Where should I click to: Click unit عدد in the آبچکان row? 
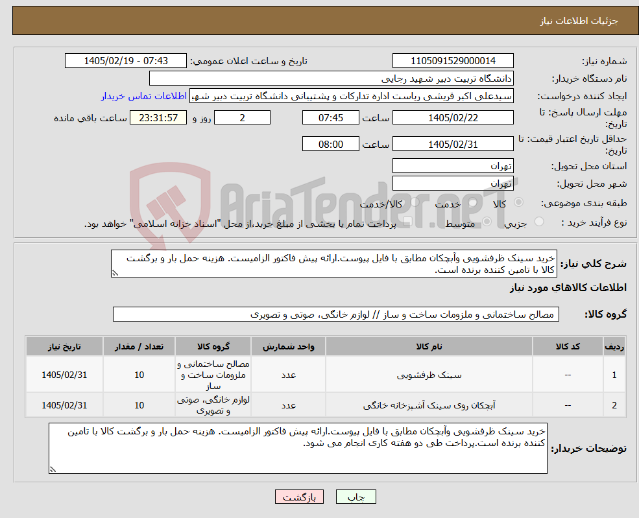[288, 405]
